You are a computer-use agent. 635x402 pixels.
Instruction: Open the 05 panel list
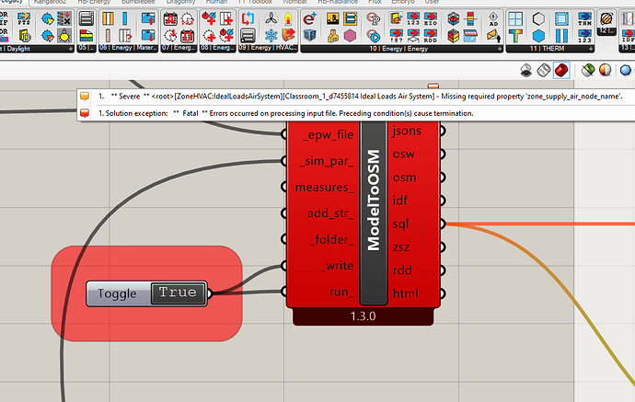tap(87, 48)
